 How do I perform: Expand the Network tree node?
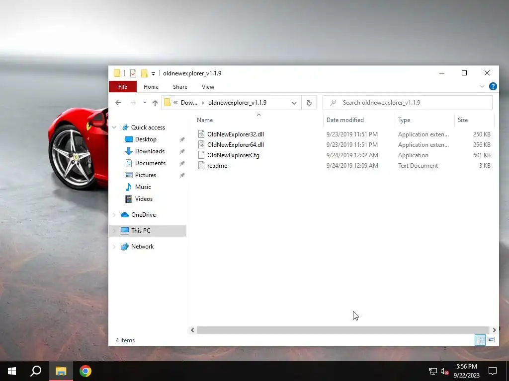click(114, 247)
